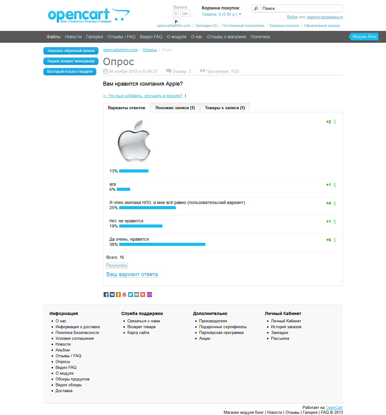Click the search input field

301,9
